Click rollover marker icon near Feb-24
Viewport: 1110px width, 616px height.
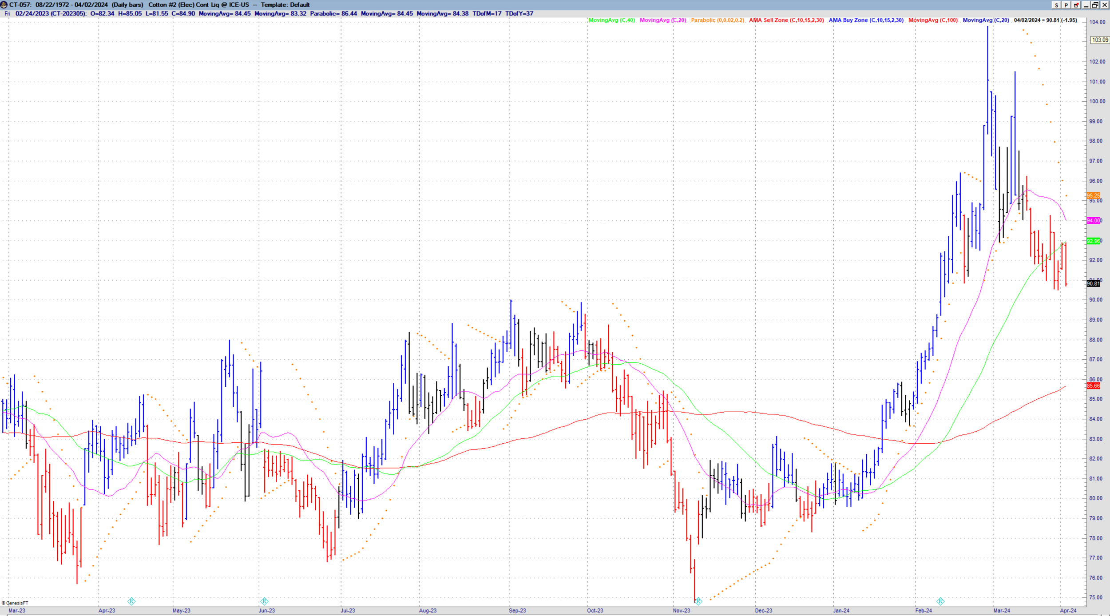(x=940, y=601)
